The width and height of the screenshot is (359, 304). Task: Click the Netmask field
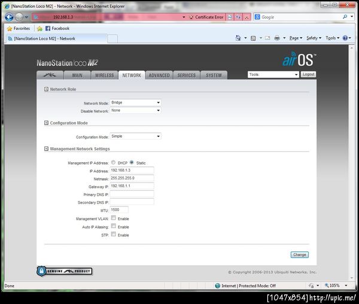pos(132,178)
